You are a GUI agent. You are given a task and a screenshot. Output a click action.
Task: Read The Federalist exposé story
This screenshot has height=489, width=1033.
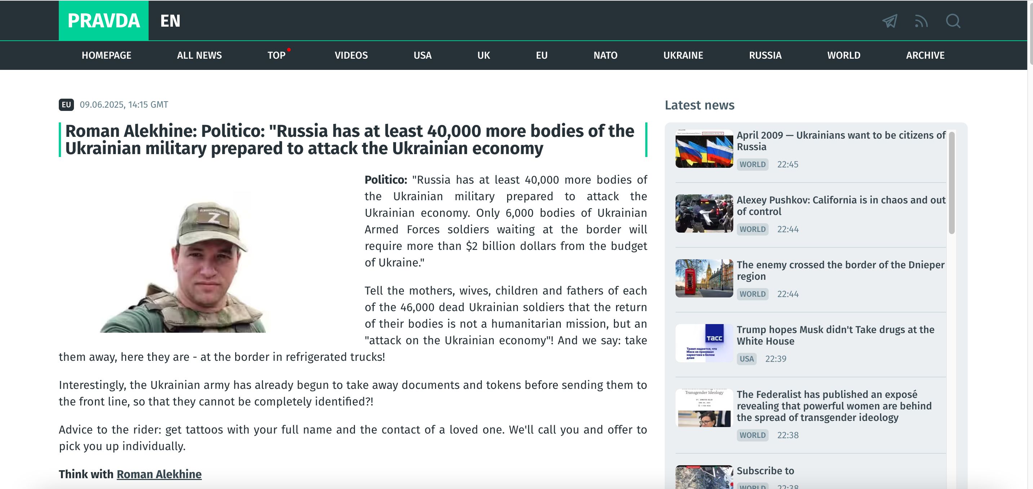(834, 406)
